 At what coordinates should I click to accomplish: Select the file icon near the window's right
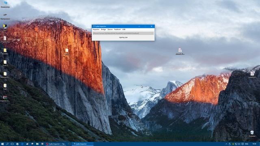tap(180, 52)
